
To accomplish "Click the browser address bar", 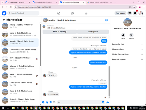I will pos(72,7).
